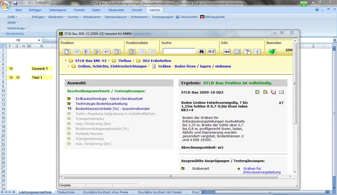Open the Aktualisieren add-in dropdown
The image size is (337, 195).
tap(93, 17)
